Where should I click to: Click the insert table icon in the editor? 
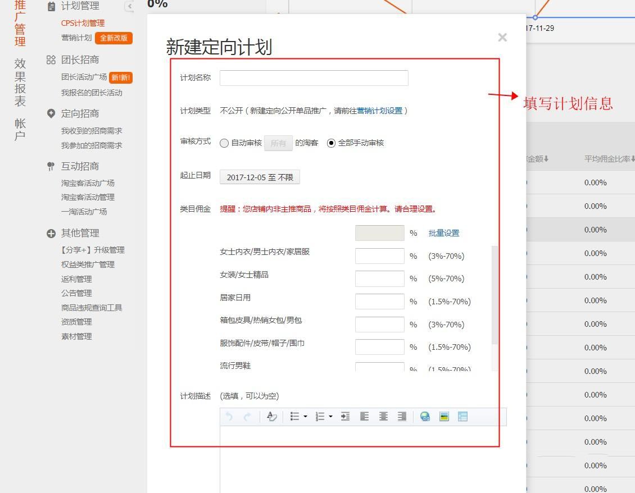pyautogui.click(x=462, y=417)
